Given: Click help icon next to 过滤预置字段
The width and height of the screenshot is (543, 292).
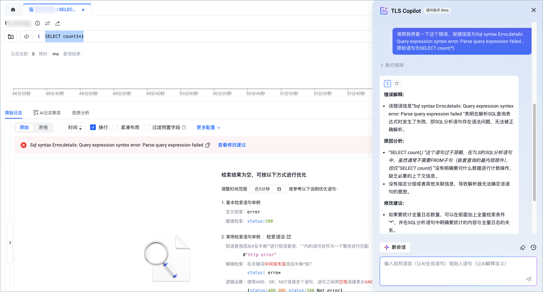Looking at the screenshot, I should pyautogui.click(x=184, y=128).
